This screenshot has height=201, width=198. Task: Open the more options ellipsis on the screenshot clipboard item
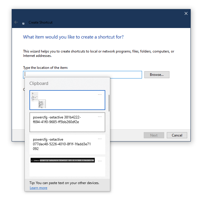(x=100, y=95)
